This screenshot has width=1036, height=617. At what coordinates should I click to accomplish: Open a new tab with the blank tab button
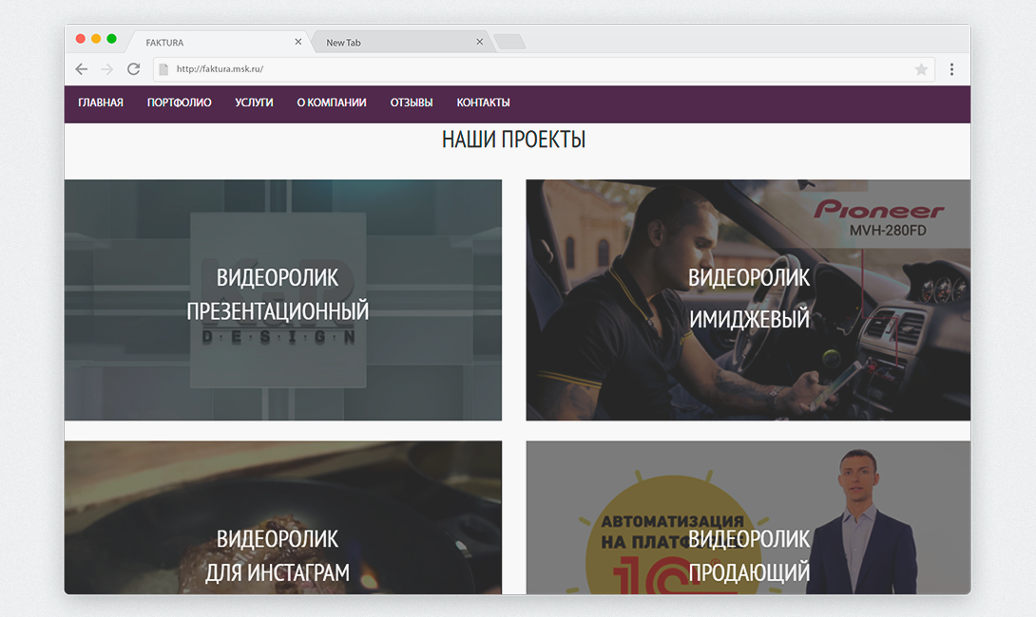click(509, 42)
